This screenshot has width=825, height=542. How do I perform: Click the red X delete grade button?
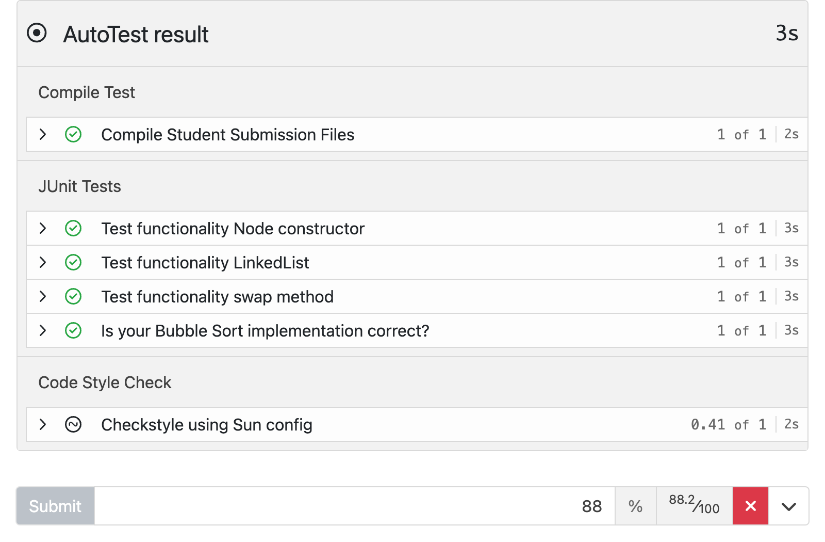[x=750, y=506]
